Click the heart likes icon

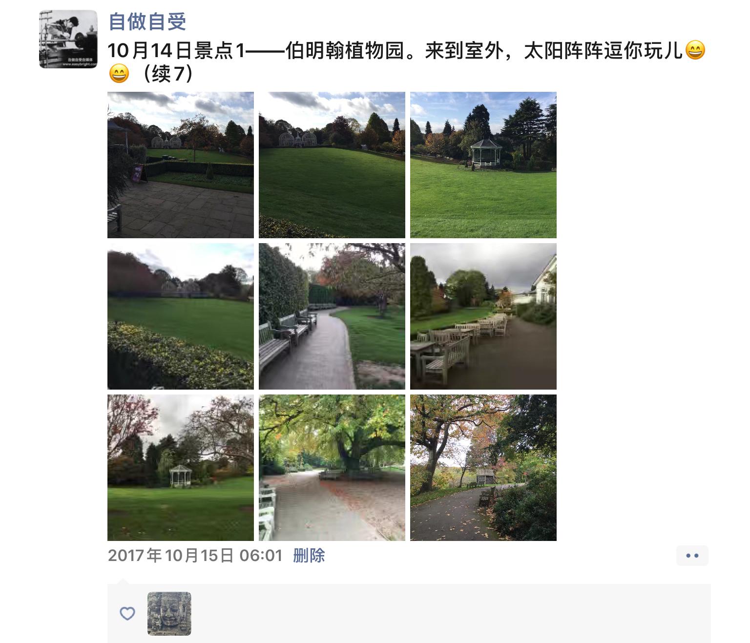pos(127,614)
